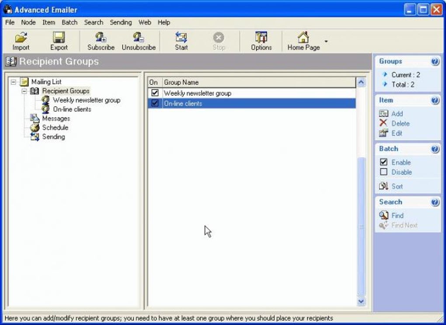446x325 pixels.
Task: Start sending with the Start icon
Action: coord(181,37)
